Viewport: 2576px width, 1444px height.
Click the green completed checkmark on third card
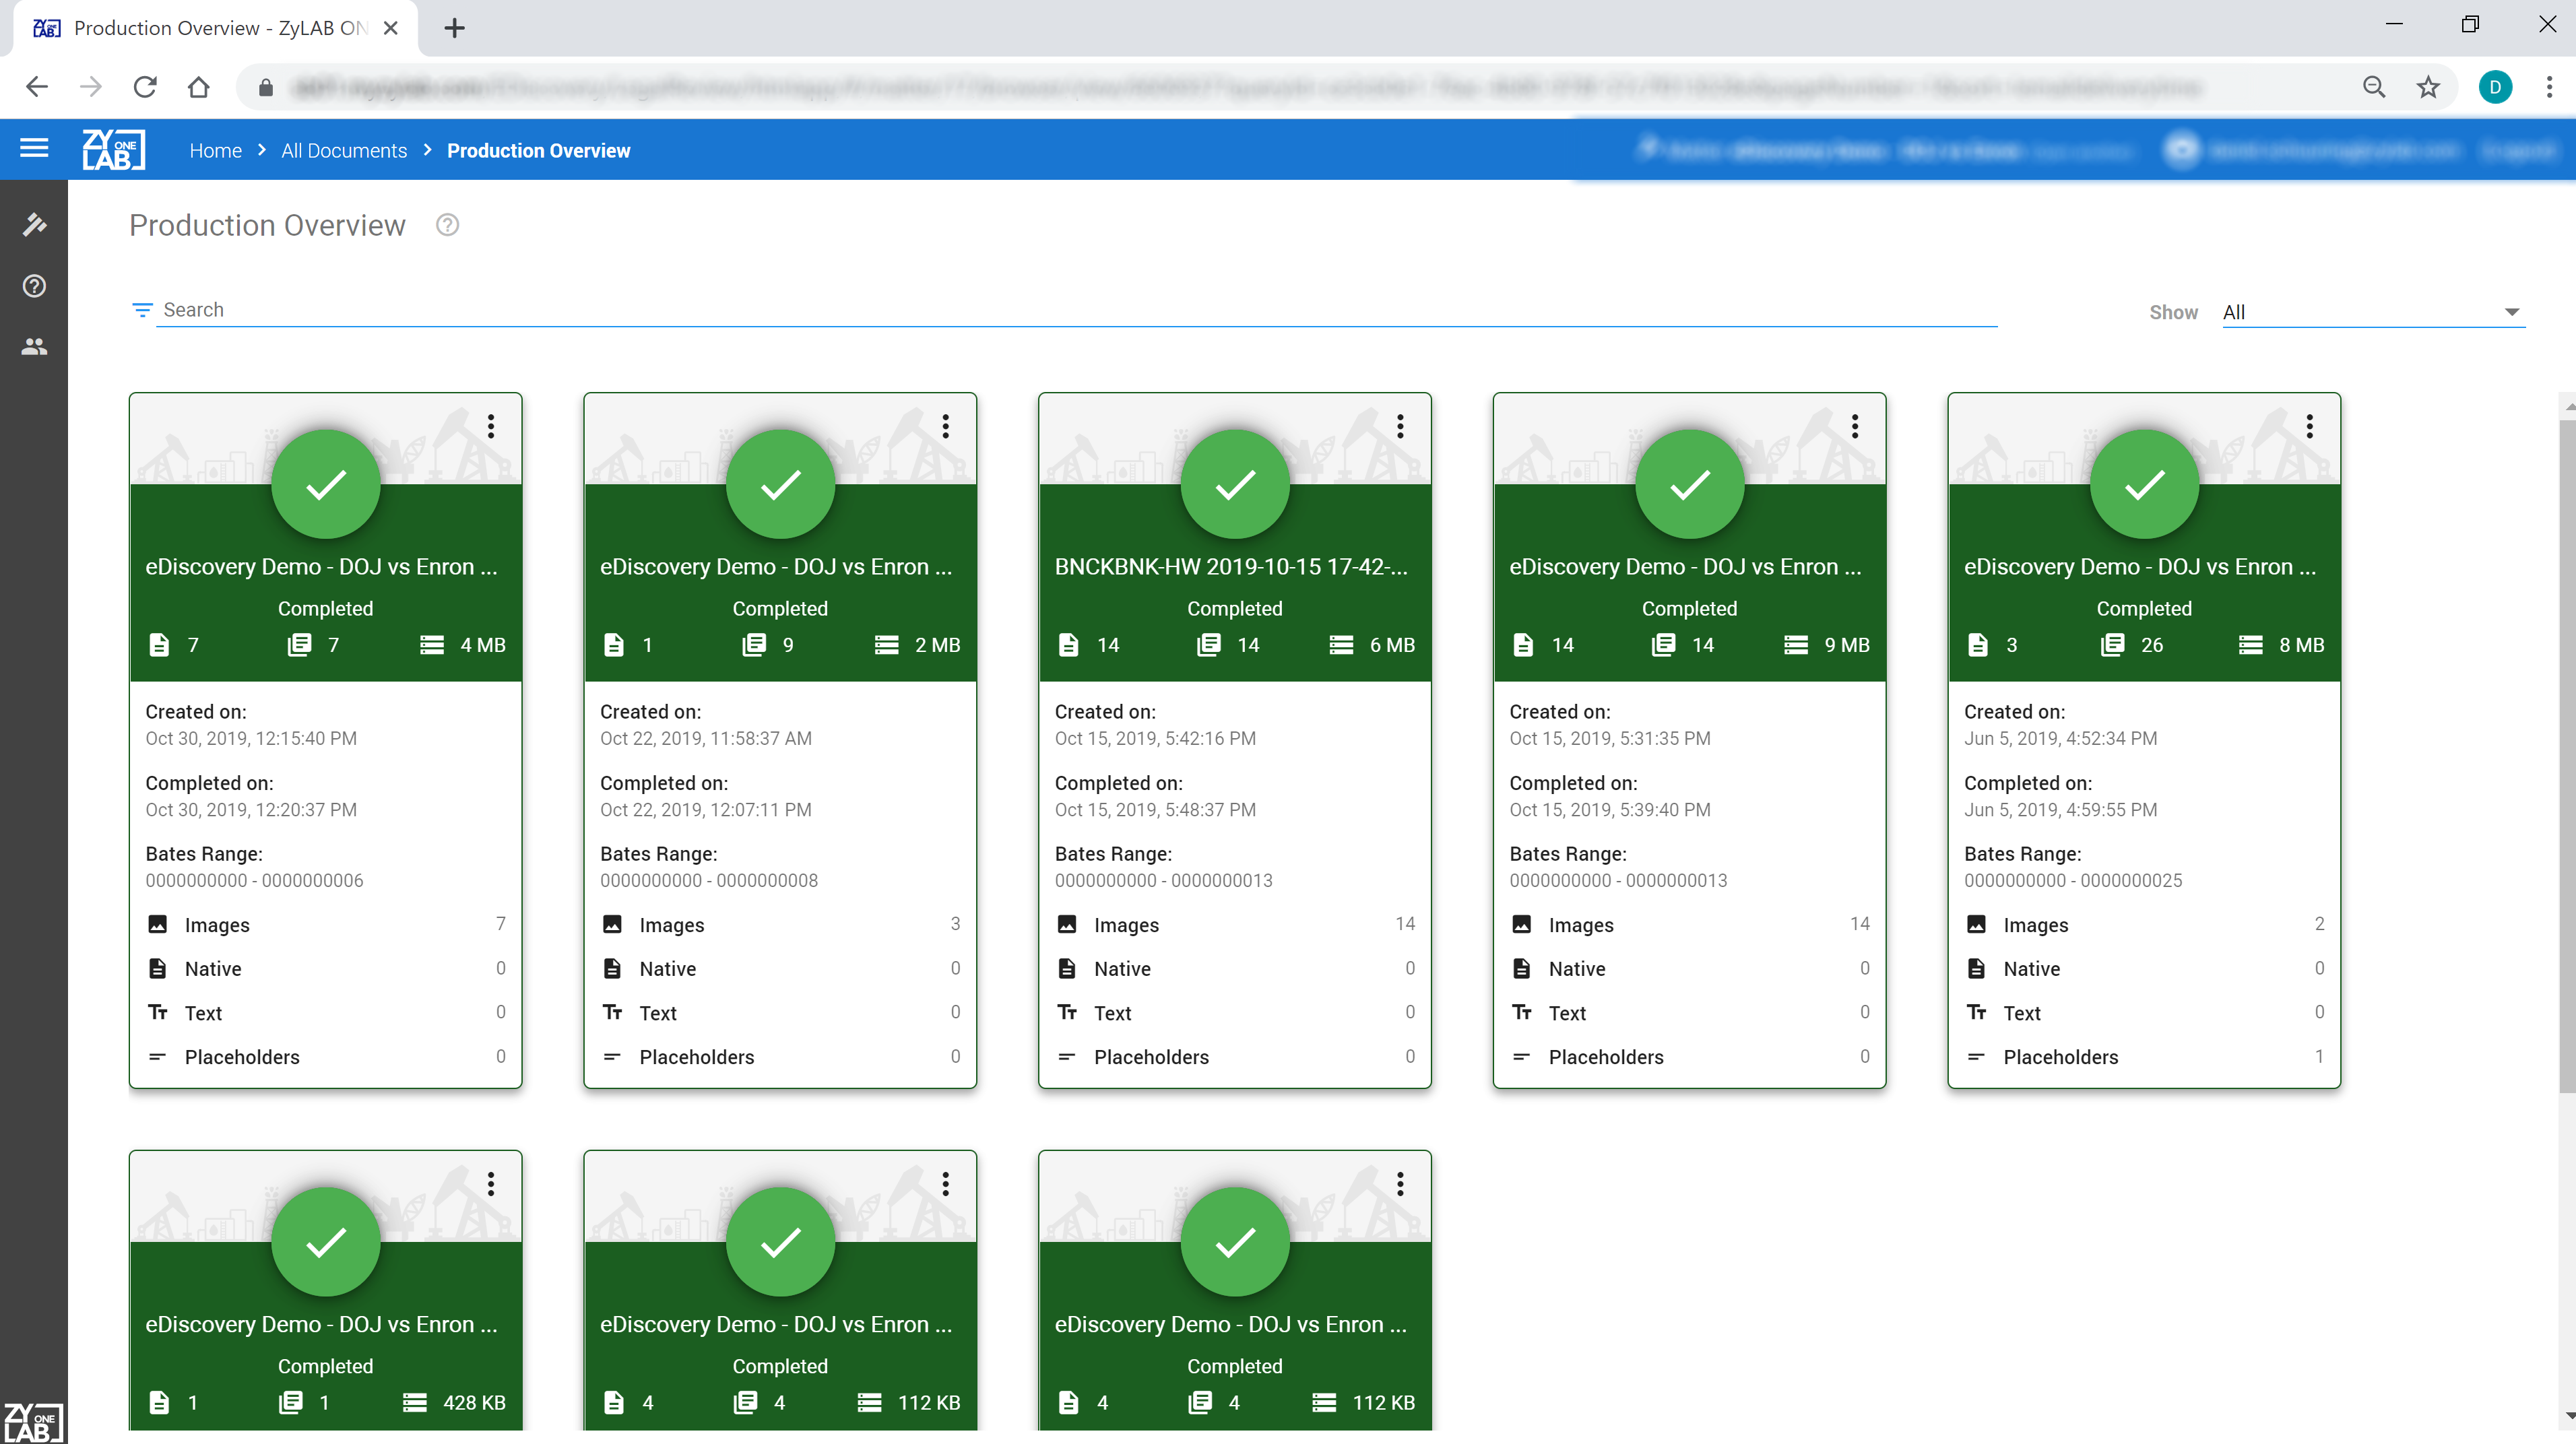[1235, 487]
